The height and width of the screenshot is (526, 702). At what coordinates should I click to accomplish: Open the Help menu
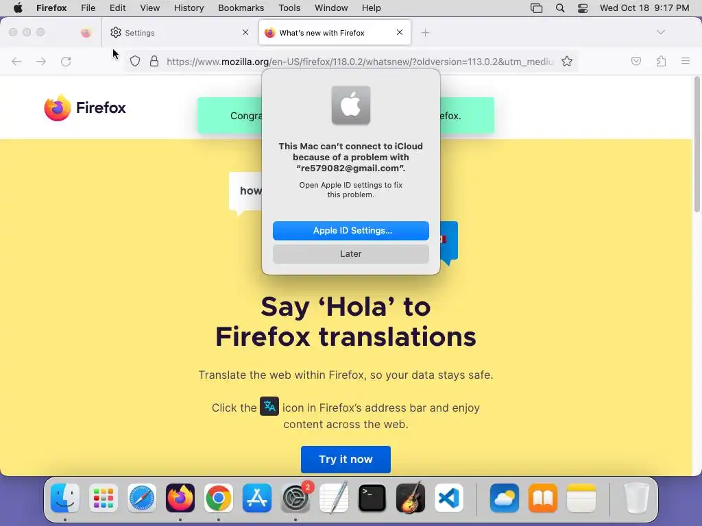[x=371, y=8]
